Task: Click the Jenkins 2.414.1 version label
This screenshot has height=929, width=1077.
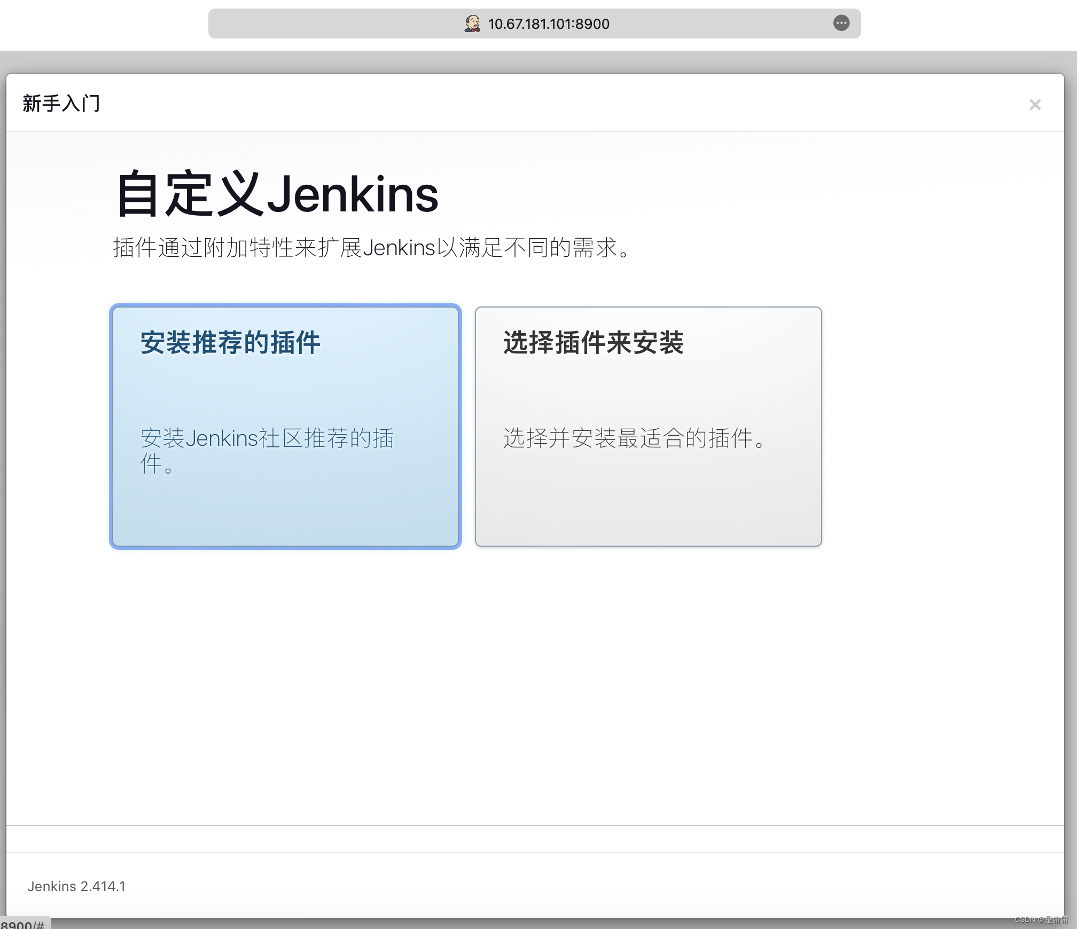Action: point(76,886)
